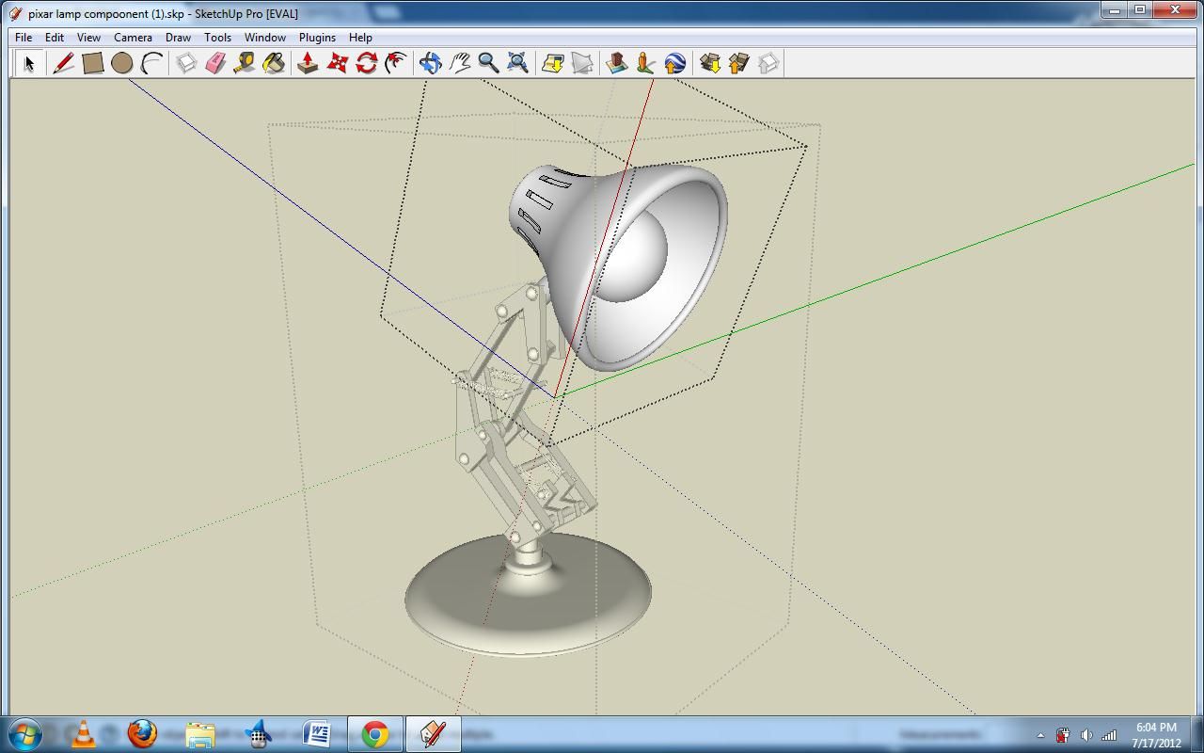The image size is (1204, 753).
Task: Switch to the Orbit camera tool
Action: 430,62
